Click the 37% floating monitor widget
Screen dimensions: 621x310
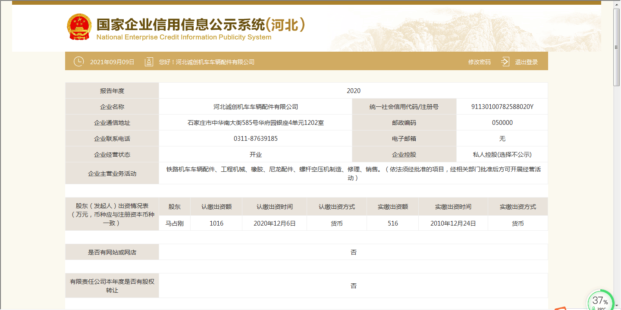(x=600, y=301)
